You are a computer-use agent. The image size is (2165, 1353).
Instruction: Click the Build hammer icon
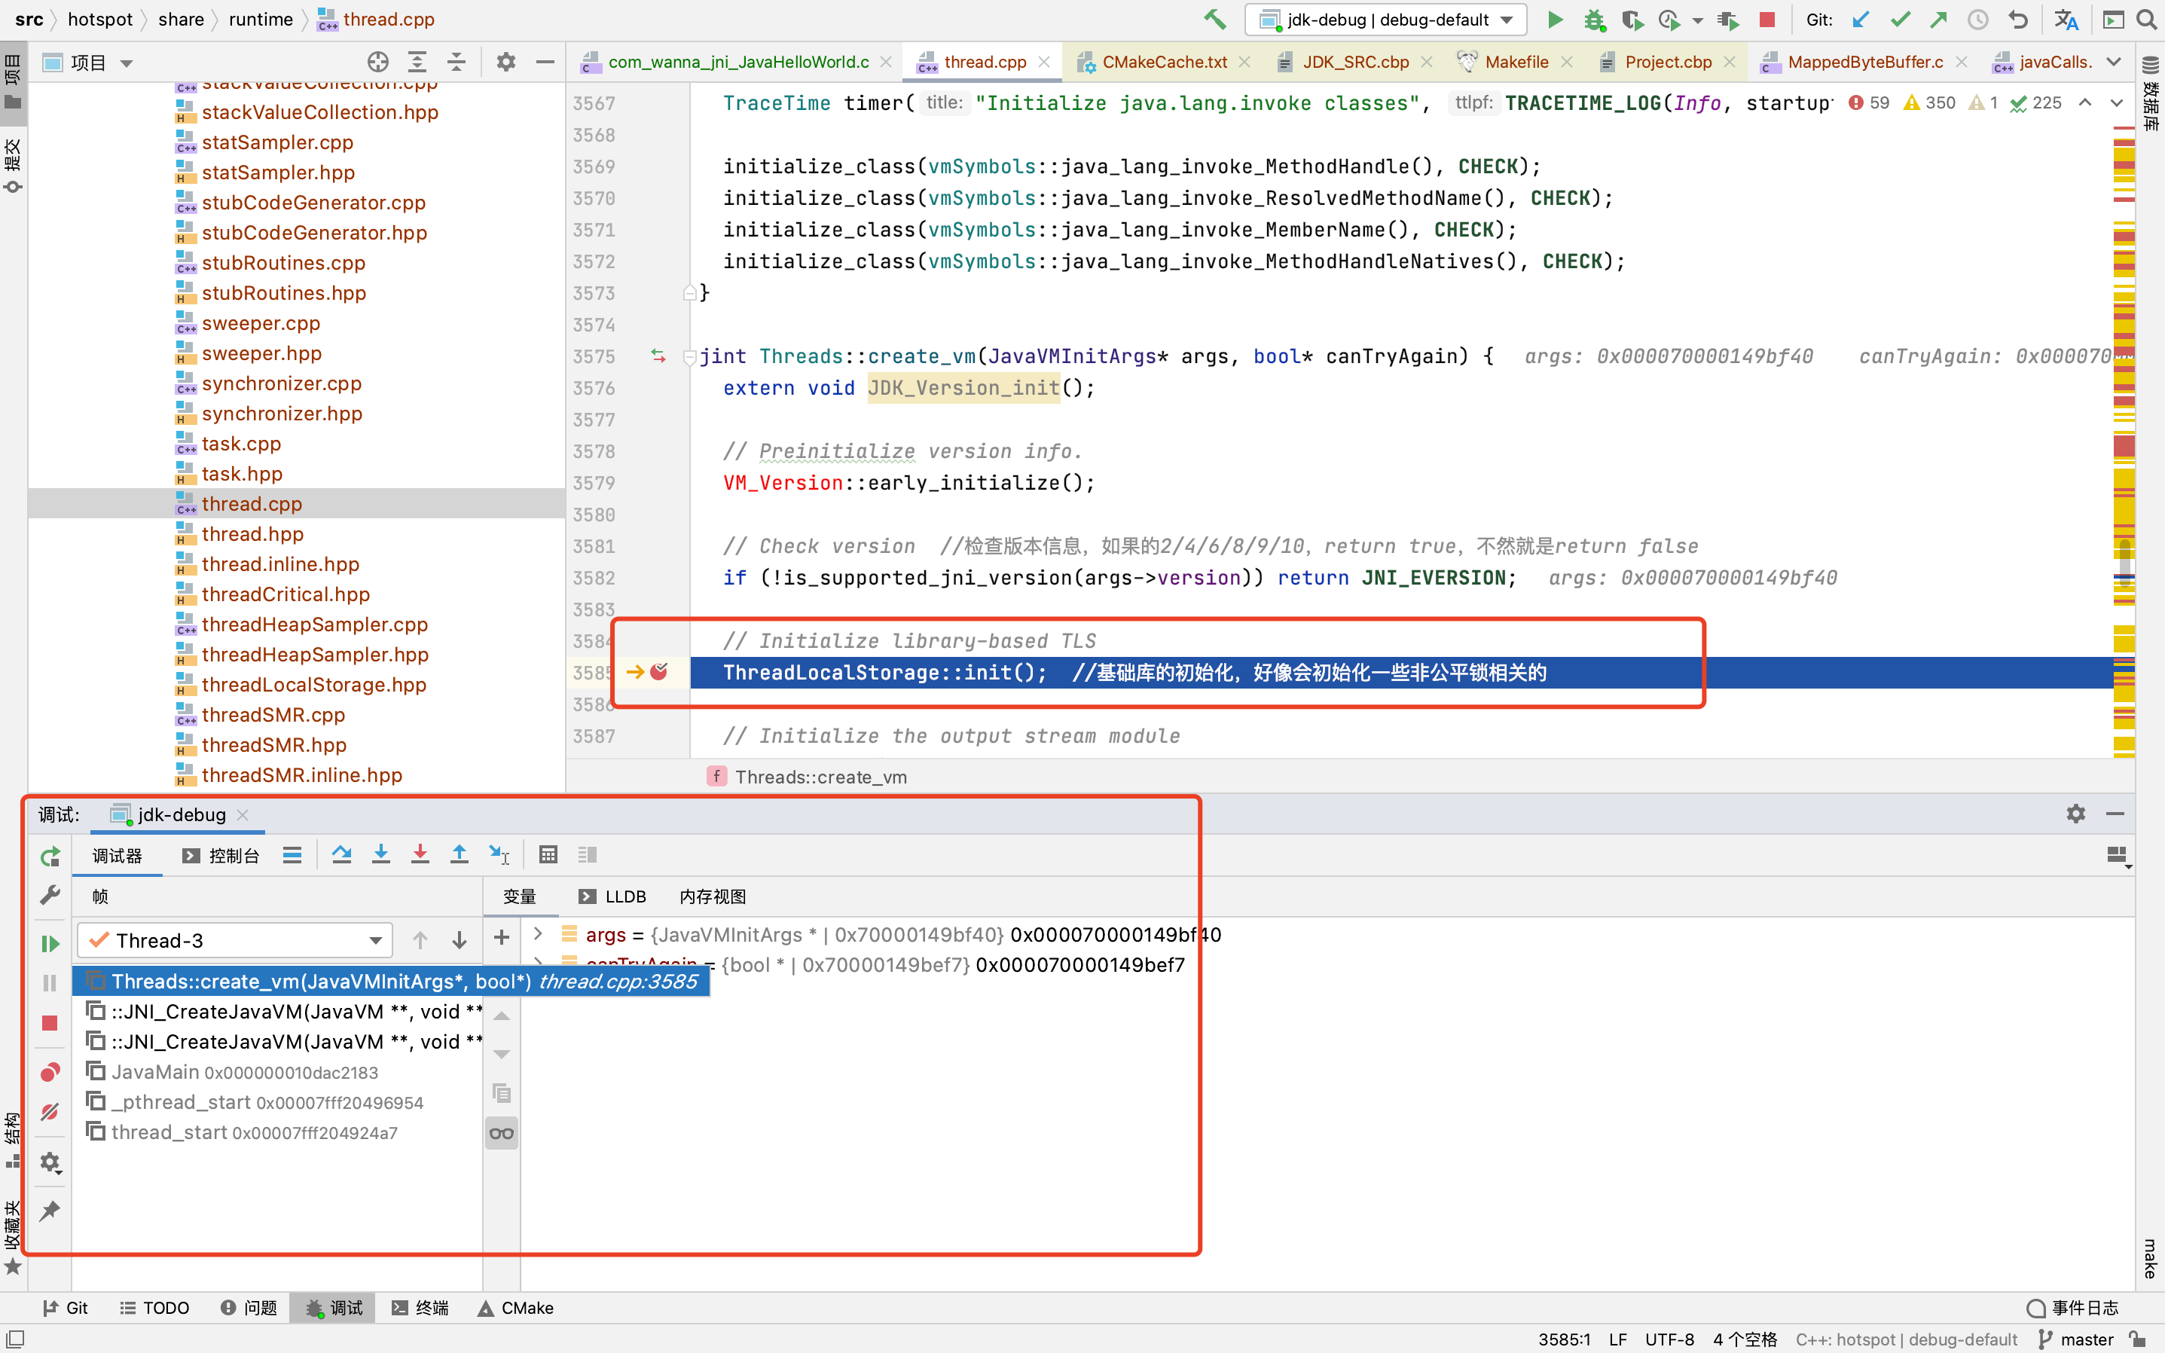pos(1214,19)
